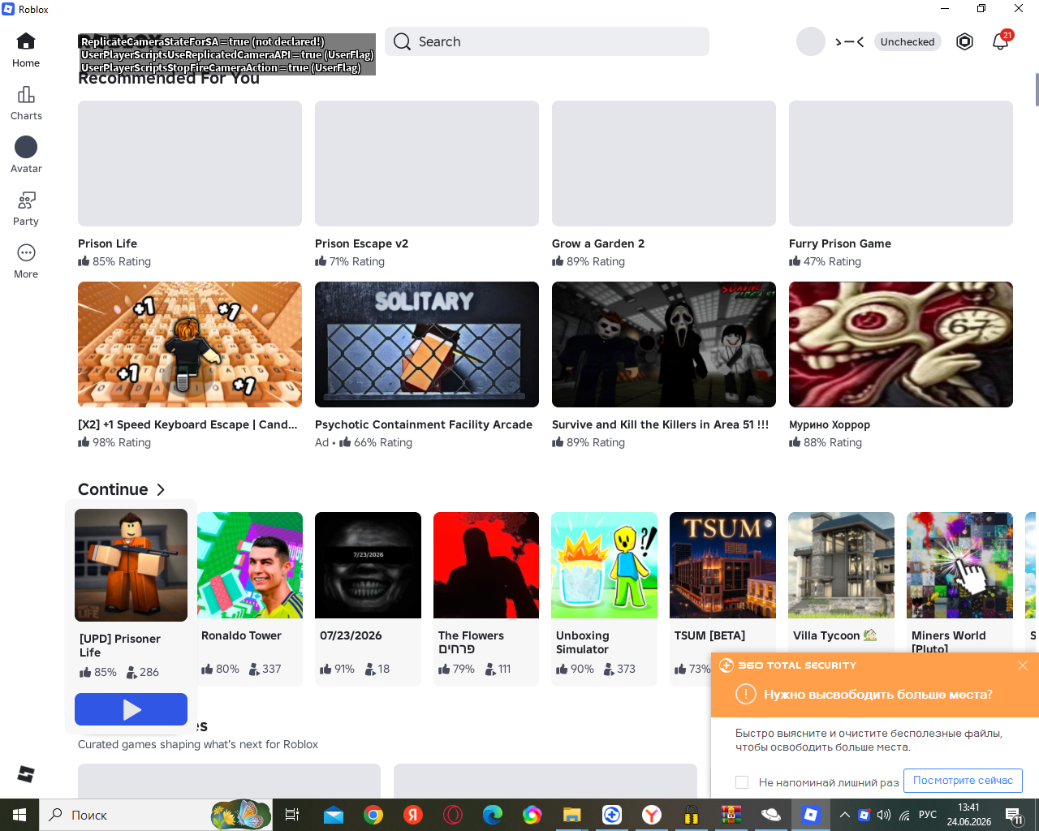Viewport: 1039px width, 831px height.
Task: Close the 360 Total Security popup
Action: (1023, 665)
